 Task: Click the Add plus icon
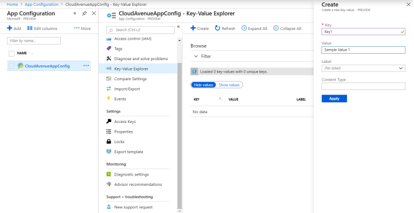9,28
